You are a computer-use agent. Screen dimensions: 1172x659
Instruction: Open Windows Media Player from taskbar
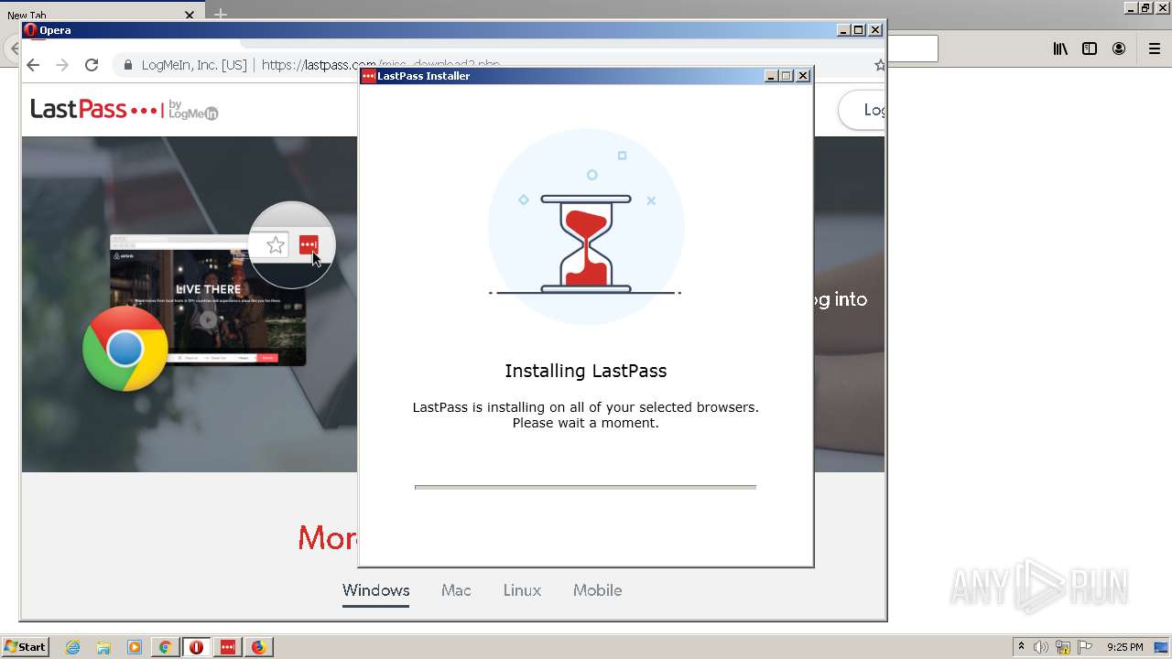click(135, 647)
